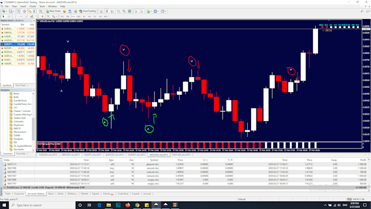Close the Market Watch panel

coord(34,21)
